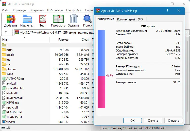Click size value 131 401 888
This screenshot has width=190, height=131.
point(61,69)
